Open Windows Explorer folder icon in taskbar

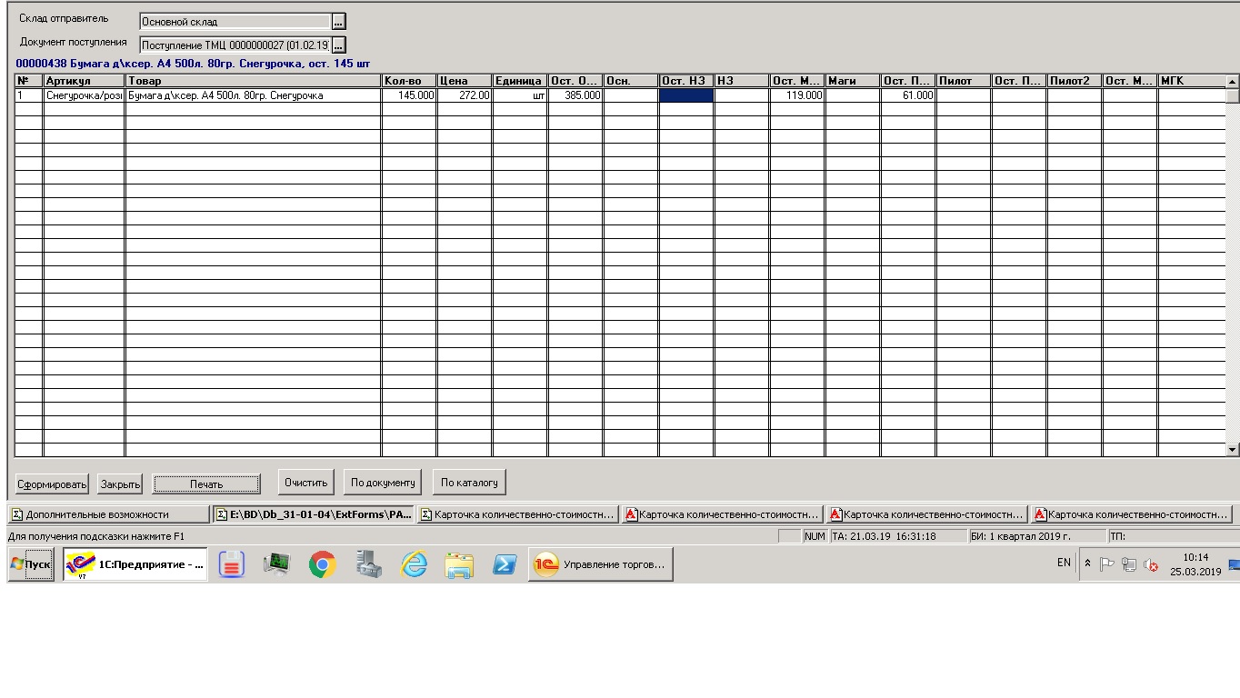[460, 564]
